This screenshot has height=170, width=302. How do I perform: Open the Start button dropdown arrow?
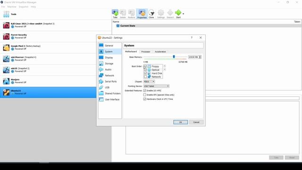point(183,14)
